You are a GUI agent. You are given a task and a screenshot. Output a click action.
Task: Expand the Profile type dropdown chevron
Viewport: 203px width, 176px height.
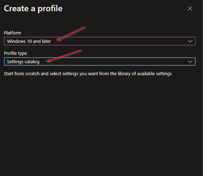pyautogui.click(x=190, y=61)
